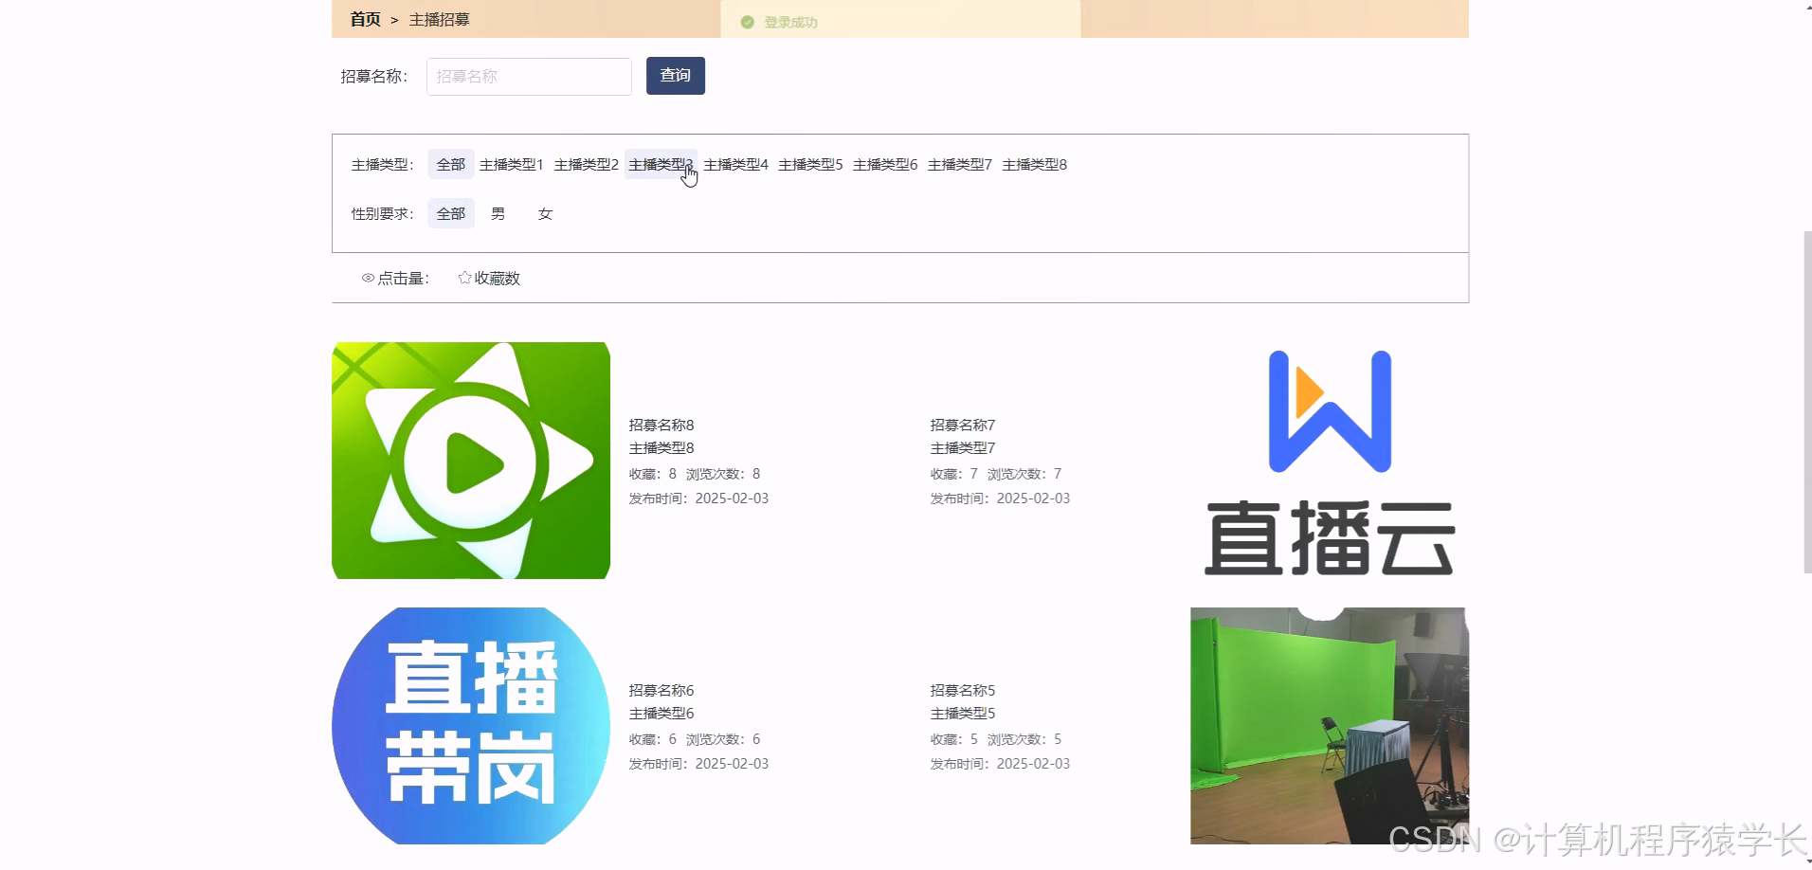Click the circular 直播带岗 logo
Image resolution: width=1812 pixels, height=870 pixels.
tap(469, 725)
